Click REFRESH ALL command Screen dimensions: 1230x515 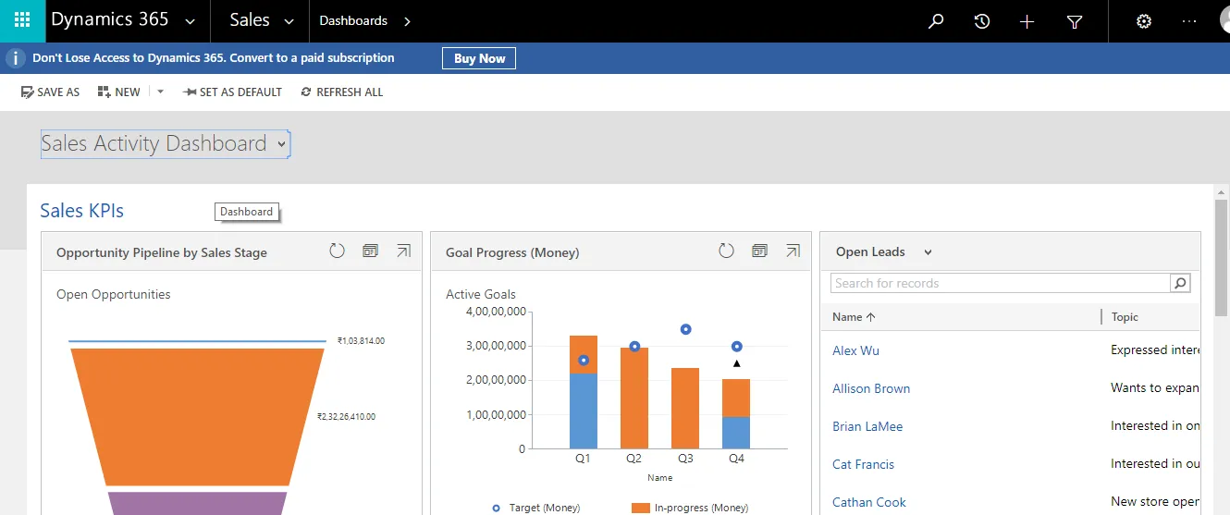coord(342,92)
